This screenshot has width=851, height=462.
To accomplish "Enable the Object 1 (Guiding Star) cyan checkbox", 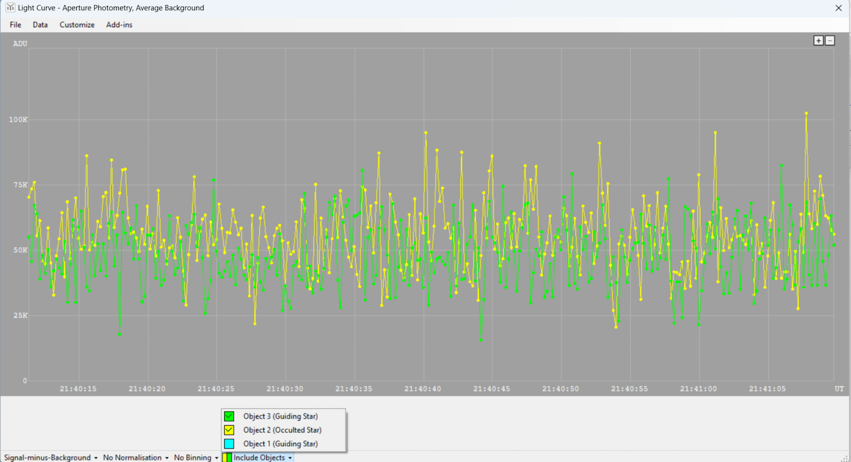I will coord(229,444).
